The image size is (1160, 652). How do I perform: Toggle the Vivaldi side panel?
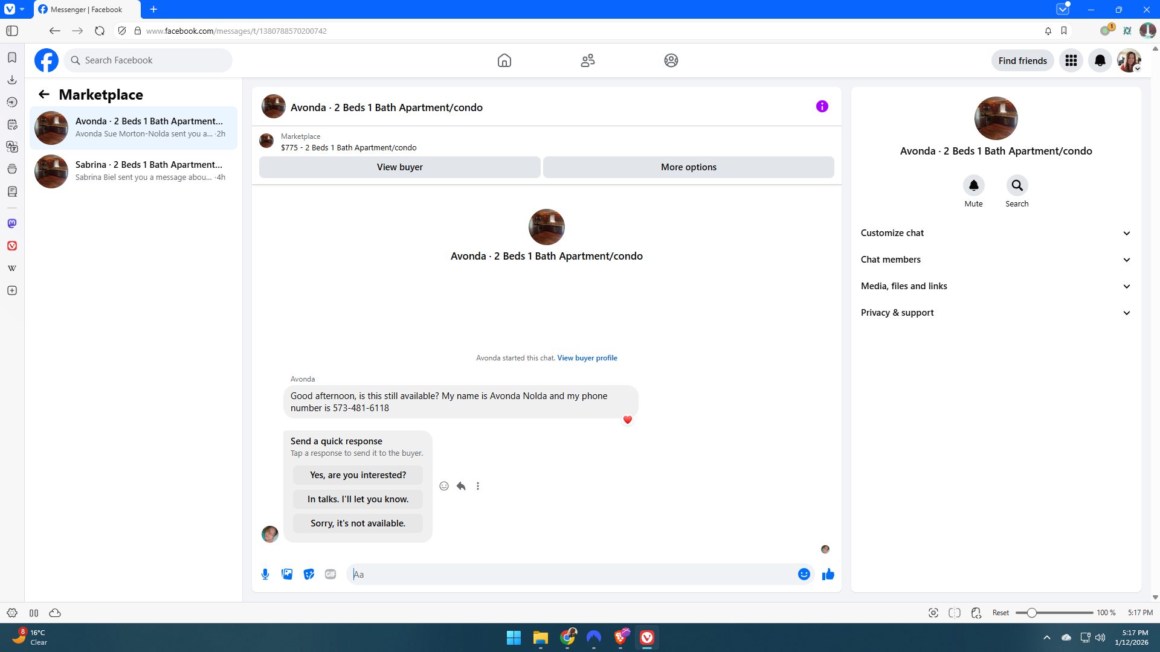(x=12, y=31)
